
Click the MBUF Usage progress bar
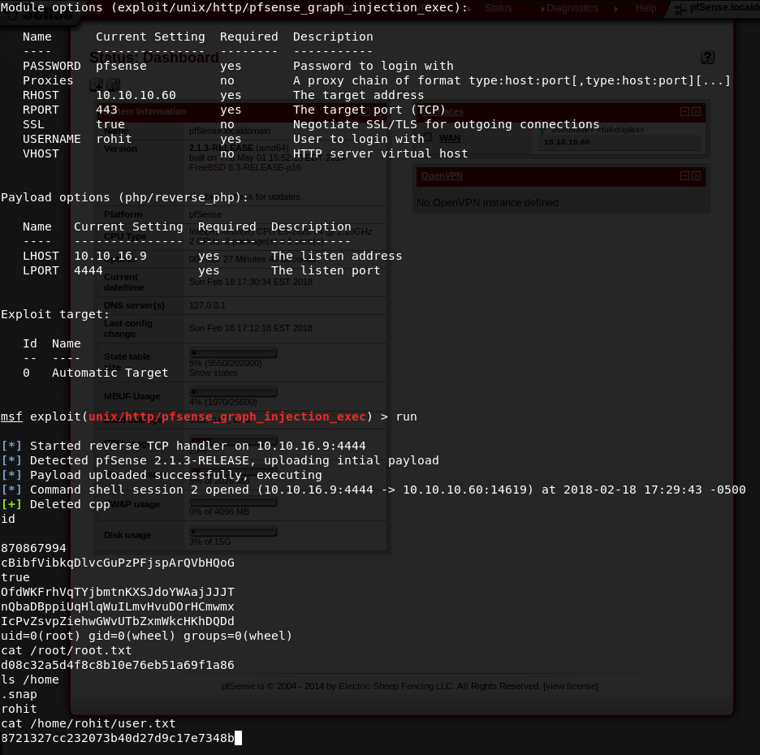tap(233, 391)
